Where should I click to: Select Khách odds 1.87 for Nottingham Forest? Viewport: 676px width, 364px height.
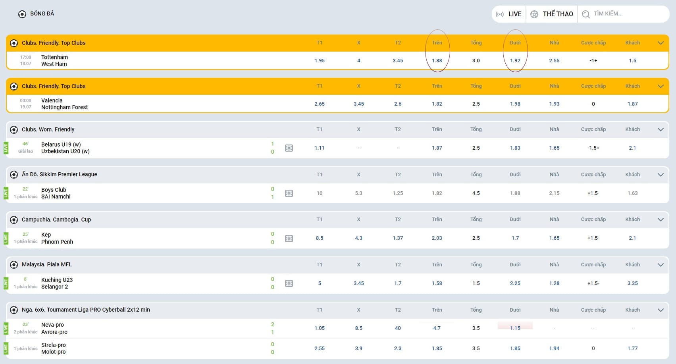click(633, 104)
